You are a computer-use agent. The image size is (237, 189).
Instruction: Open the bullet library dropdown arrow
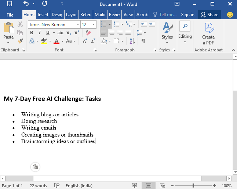(x=110, y=24)
